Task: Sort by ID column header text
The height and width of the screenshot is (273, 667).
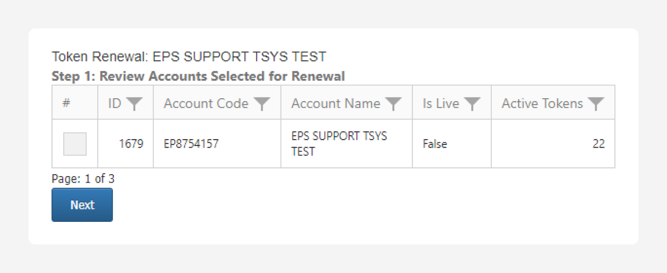Action: [115, 104]
